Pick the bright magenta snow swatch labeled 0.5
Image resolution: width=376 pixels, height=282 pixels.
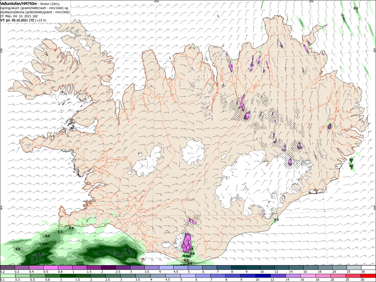pos(51,268)
